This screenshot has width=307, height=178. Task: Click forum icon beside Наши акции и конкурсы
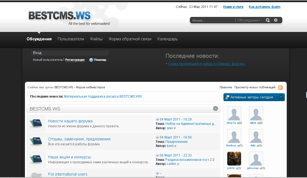36,159
